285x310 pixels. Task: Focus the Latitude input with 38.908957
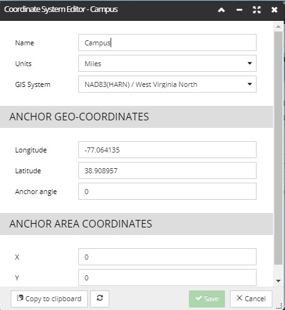pos(167,171)
